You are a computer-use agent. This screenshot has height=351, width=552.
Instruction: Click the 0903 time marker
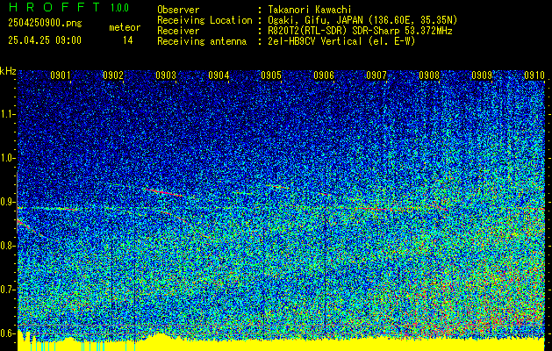click(166, 75)
